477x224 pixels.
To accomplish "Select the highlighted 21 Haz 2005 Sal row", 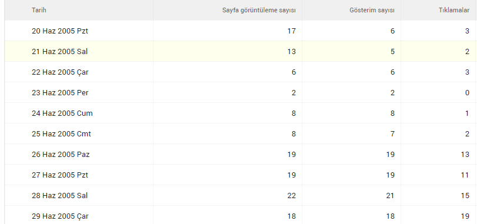I will tap(241, 51).
